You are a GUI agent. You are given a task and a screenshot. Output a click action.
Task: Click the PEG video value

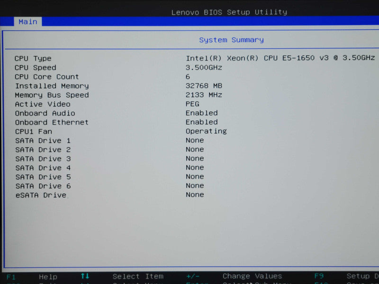click(192, 104)
